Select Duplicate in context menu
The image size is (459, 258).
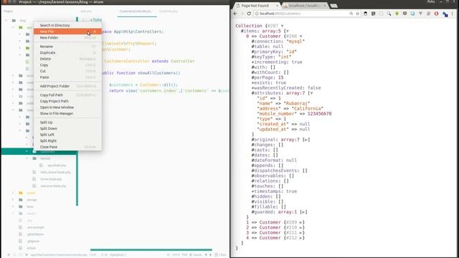pyautogui.click(x=67, y=52)
